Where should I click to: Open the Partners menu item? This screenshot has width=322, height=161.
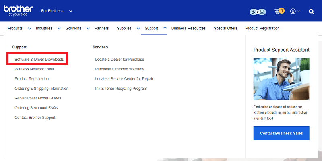point(101,28)
